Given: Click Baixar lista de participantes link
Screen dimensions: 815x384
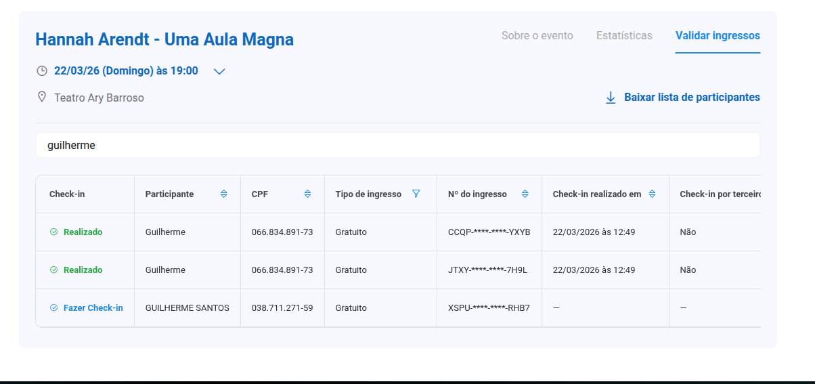Looking at the screenshot, I should (692, 98).
